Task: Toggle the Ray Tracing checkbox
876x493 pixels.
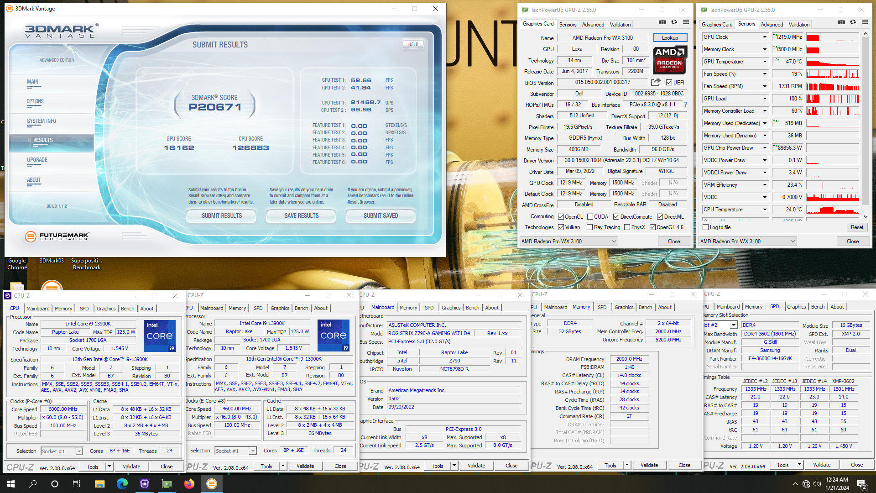Action: (589, 227)
